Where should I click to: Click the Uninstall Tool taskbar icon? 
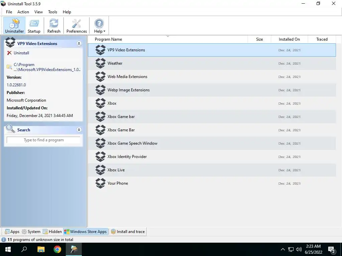[x=74, y=249]
